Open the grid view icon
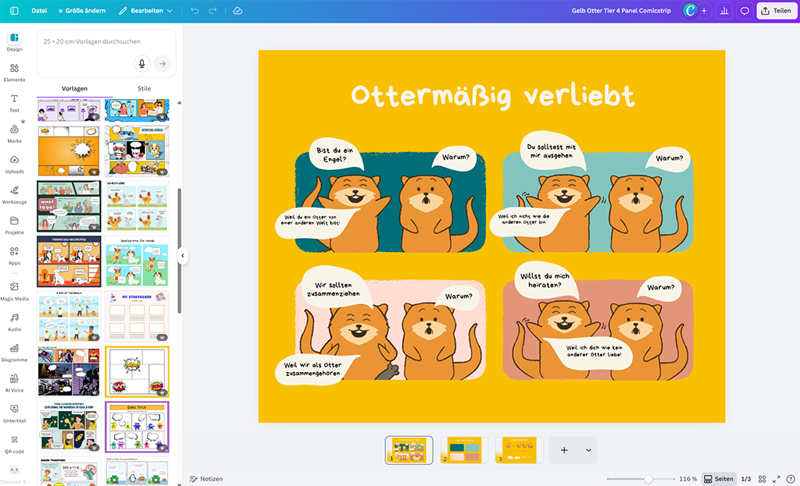Image resolution: width=800 pixels, height=486 pixels. point(762,479)
